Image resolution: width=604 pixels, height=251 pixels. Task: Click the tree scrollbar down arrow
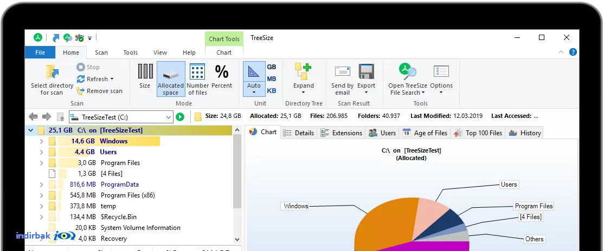tap(237, 239)
